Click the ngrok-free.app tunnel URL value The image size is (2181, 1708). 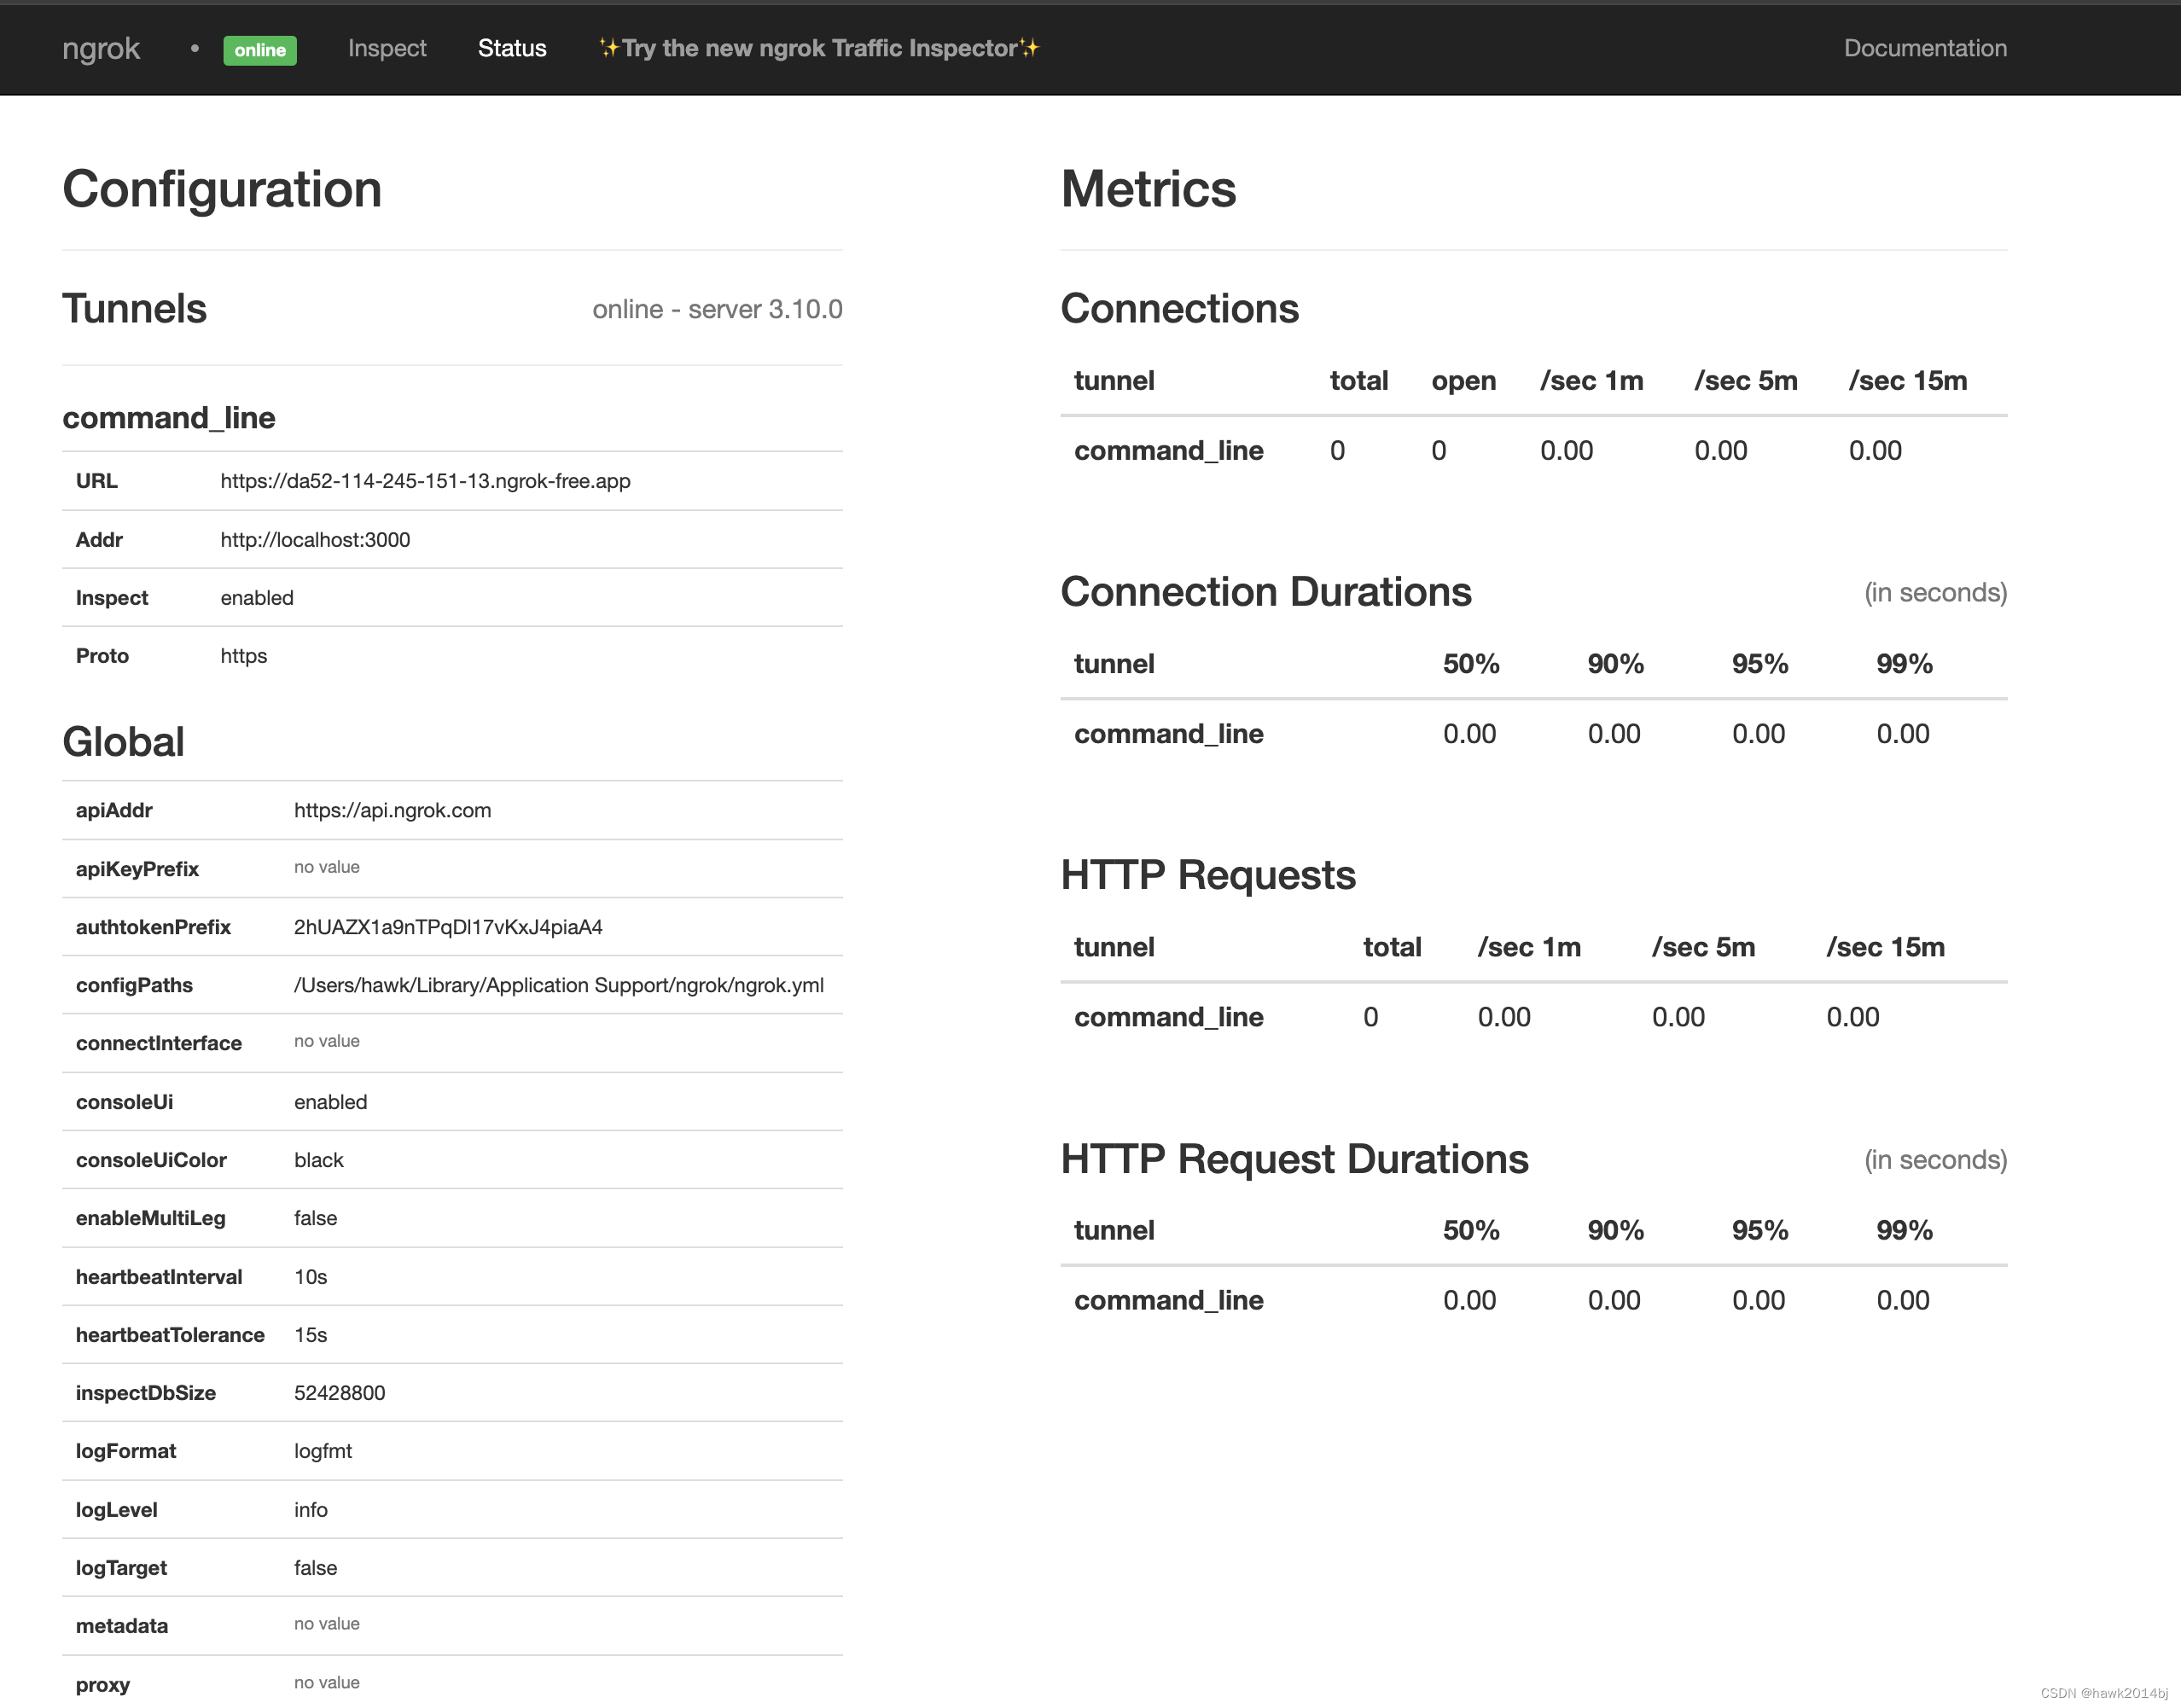tap(425, 481)
